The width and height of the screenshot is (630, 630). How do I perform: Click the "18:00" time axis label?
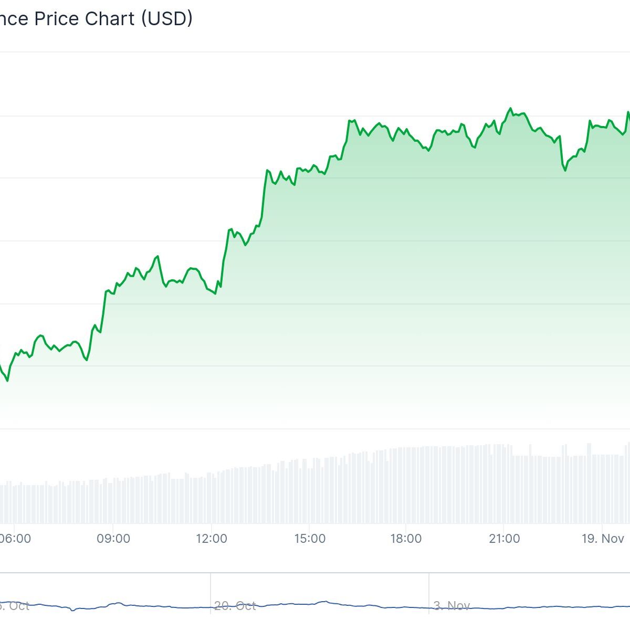pyautogui.click(x=406, y=539)
